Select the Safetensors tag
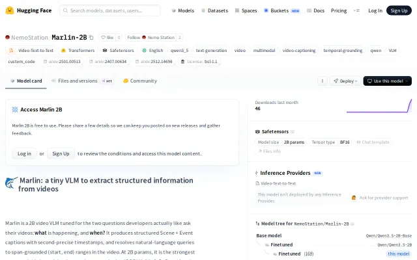Screen dimensions: 417x260 coord(118,51)
